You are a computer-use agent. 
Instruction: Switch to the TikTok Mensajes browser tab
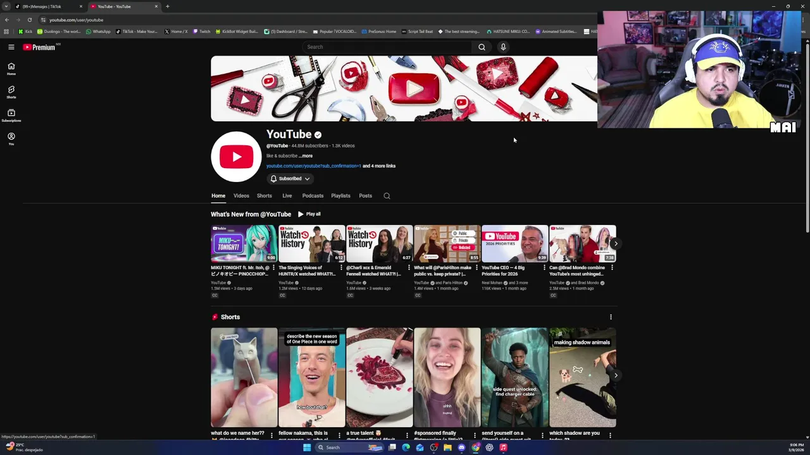47,6
